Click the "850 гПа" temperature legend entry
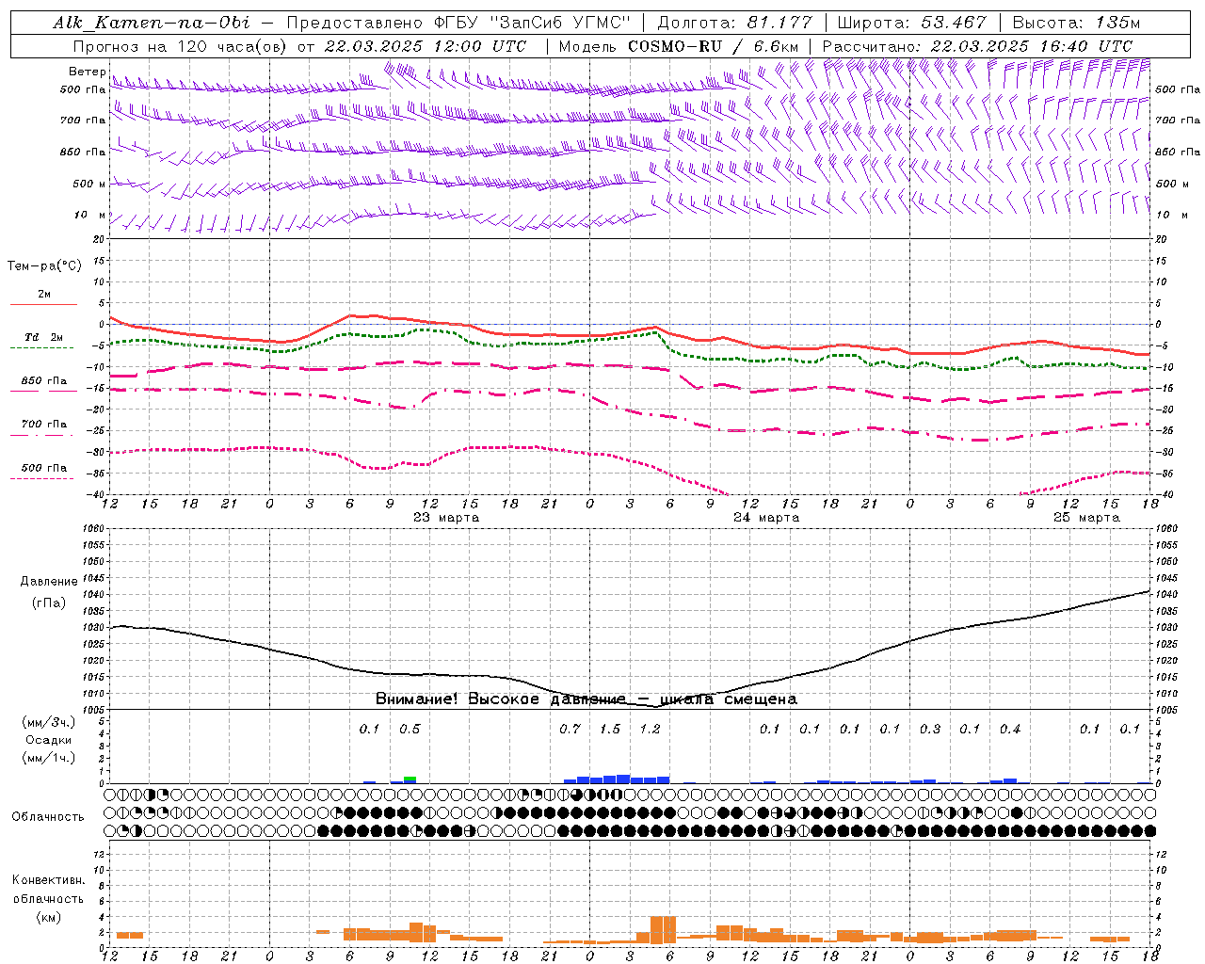 coord(44,381)
